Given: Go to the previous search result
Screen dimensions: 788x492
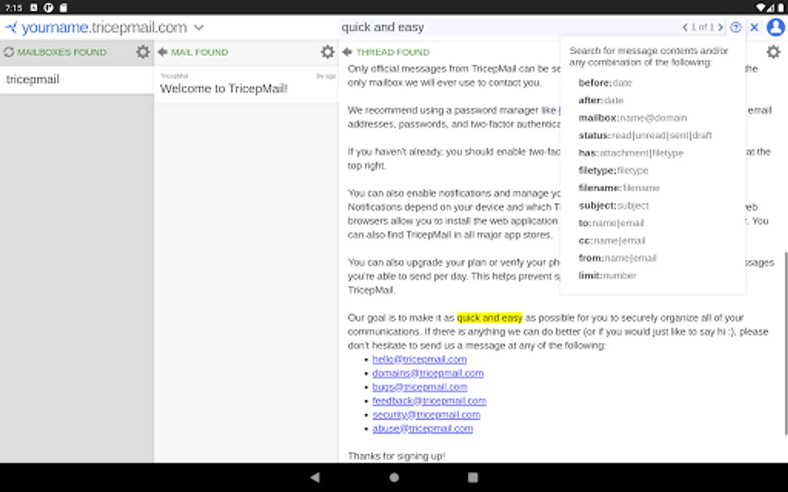Looking at the screenshot, I should click(685, 27).
